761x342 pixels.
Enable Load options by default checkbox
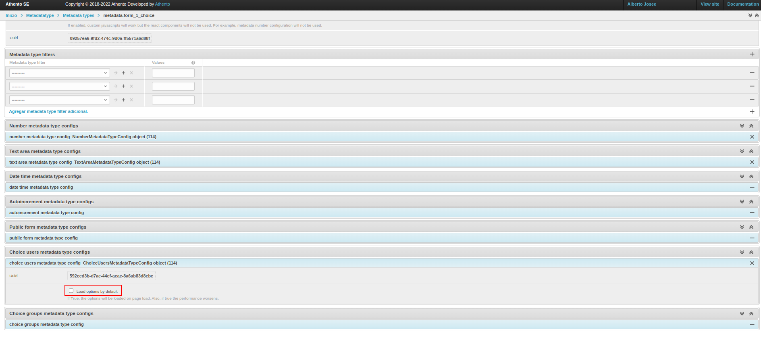coord(71,291)
